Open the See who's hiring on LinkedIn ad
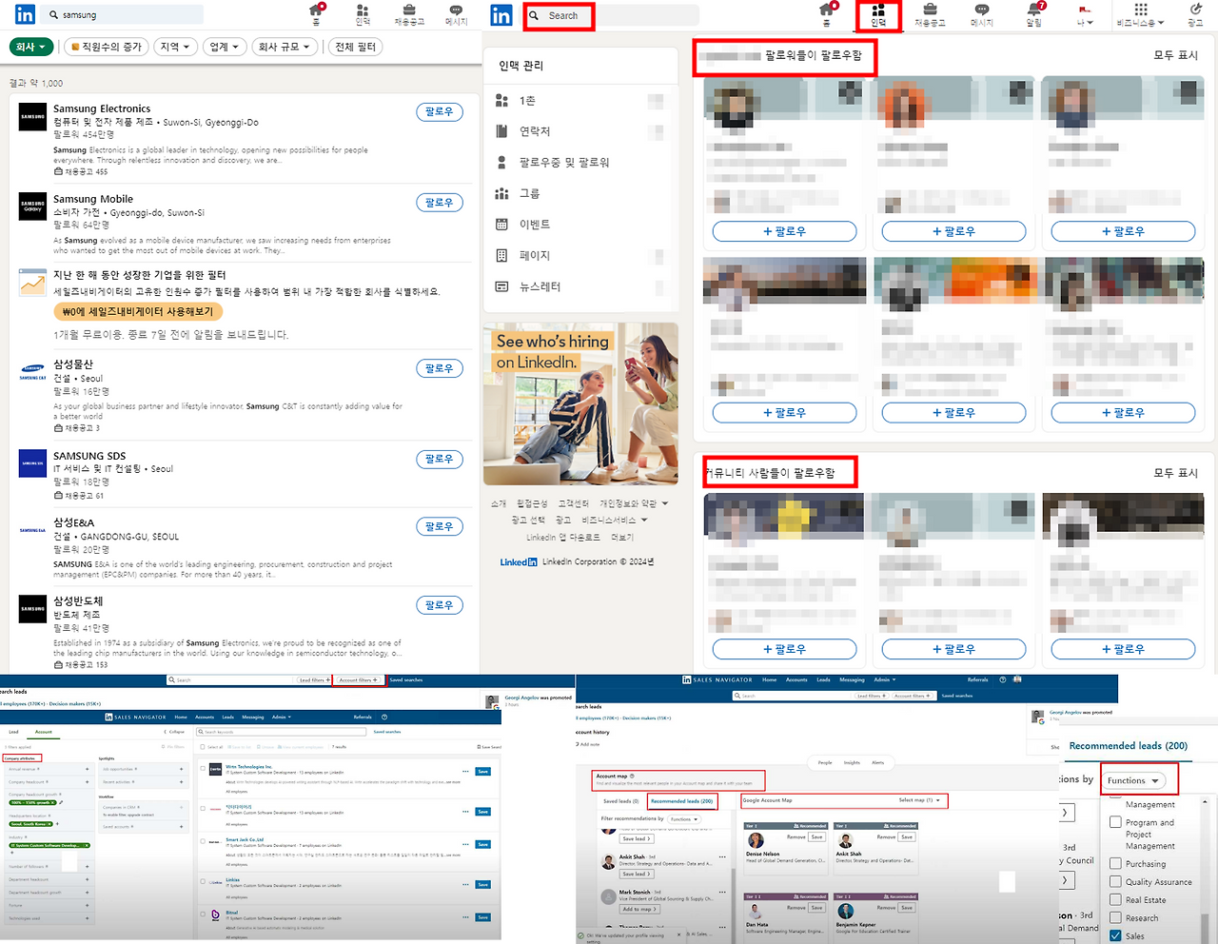This screenshot has height=944, width=1218. point(580,404)
